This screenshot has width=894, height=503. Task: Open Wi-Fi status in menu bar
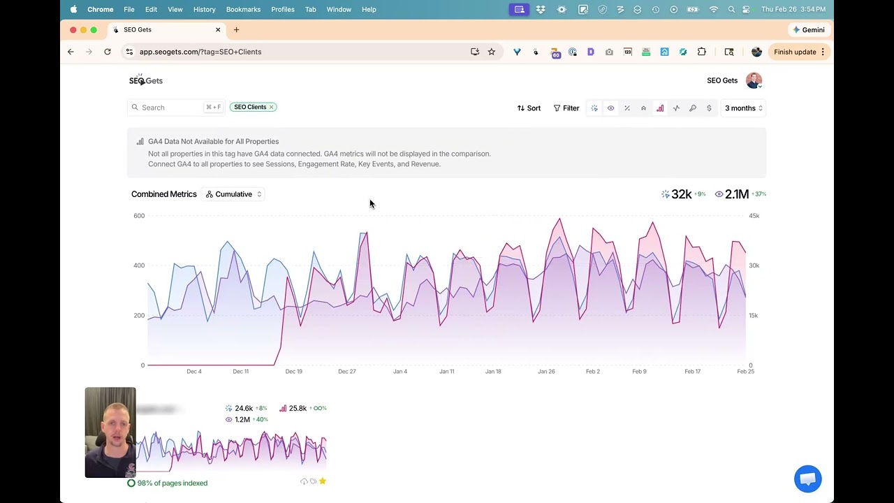pos(714,9)
